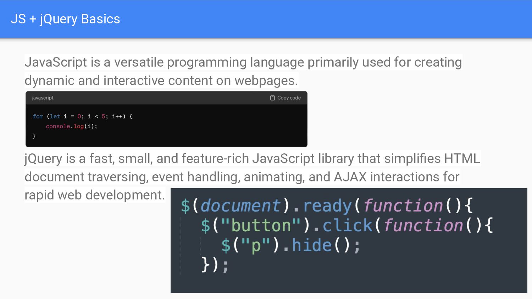Screen dimensions: 532x299
Task: Click the text 'dynamic and interactive content on webpages.'
Action: point(161,80)
